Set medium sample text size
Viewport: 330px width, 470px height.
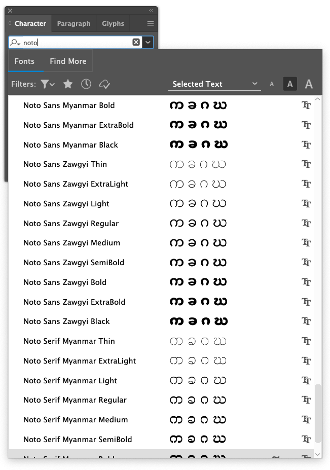tap(290, 84)
